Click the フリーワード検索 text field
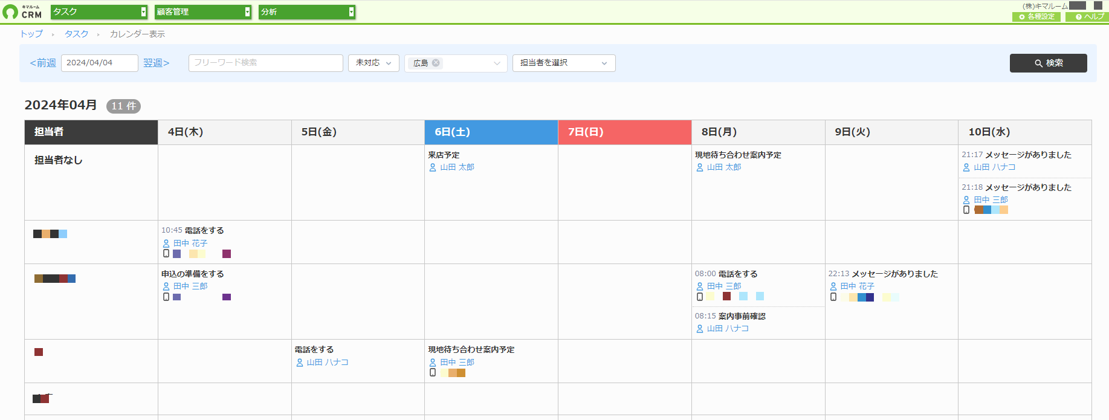The height and width of the screenshot is (420, 1109). tap(266, 63)
